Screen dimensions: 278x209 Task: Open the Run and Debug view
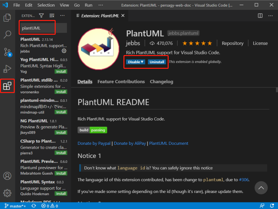pyautogui.click(x=7, y=69)
